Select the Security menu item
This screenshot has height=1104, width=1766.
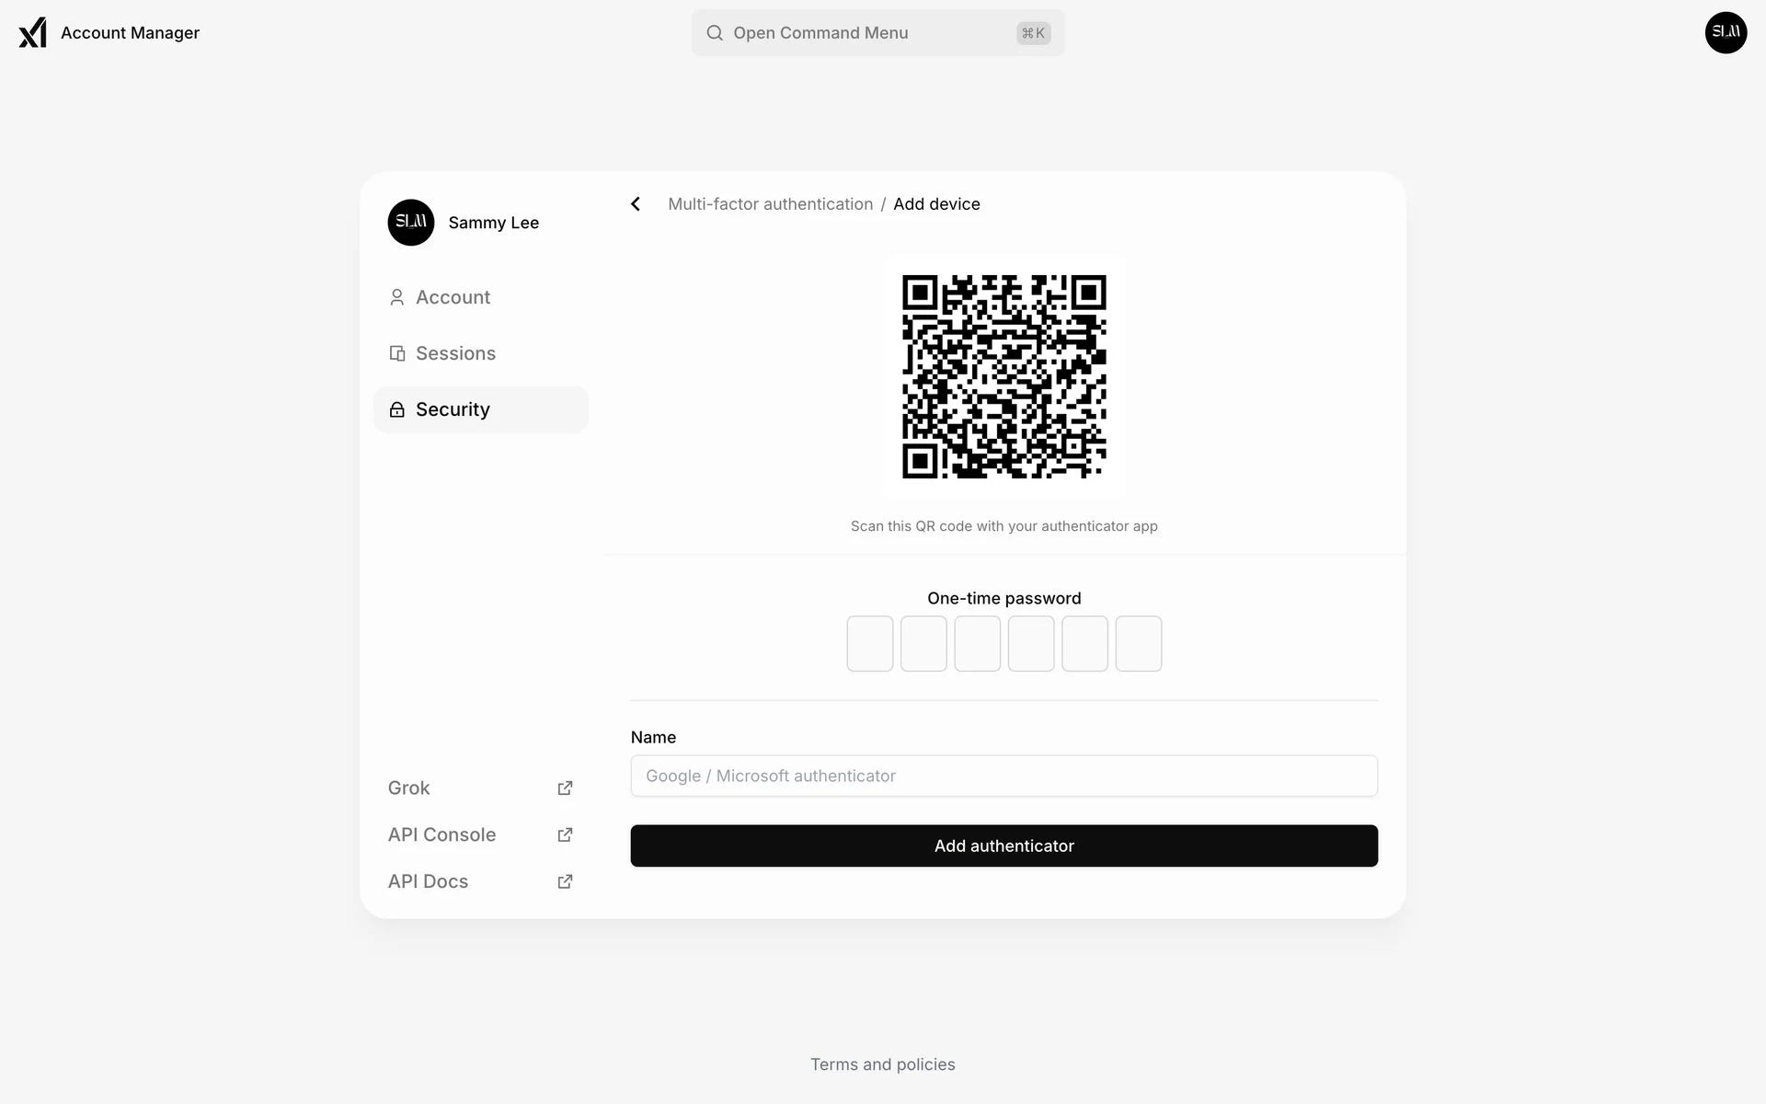[x=480, y=409]
